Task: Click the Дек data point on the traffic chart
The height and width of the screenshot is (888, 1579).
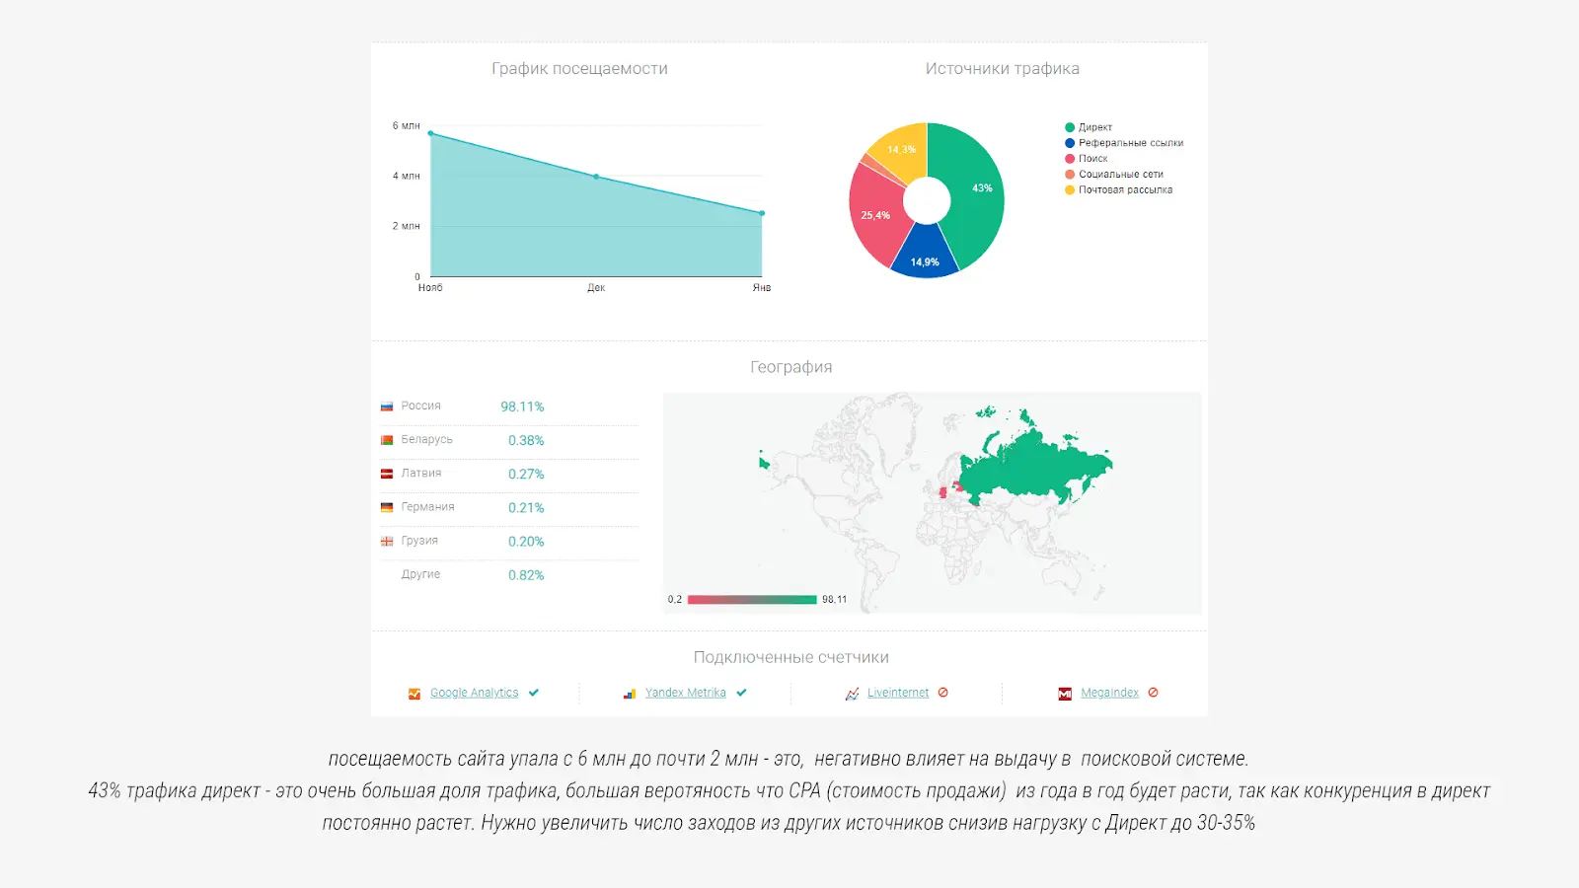Action: click(x=596, y=177)
